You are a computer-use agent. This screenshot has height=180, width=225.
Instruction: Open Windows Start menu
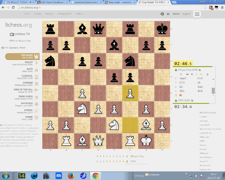pyautogui.click(x=5, y=176)
